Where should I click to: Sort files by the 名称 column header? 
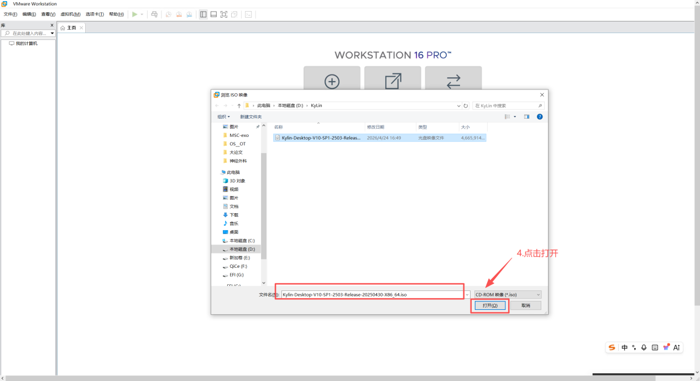(318, 127)
